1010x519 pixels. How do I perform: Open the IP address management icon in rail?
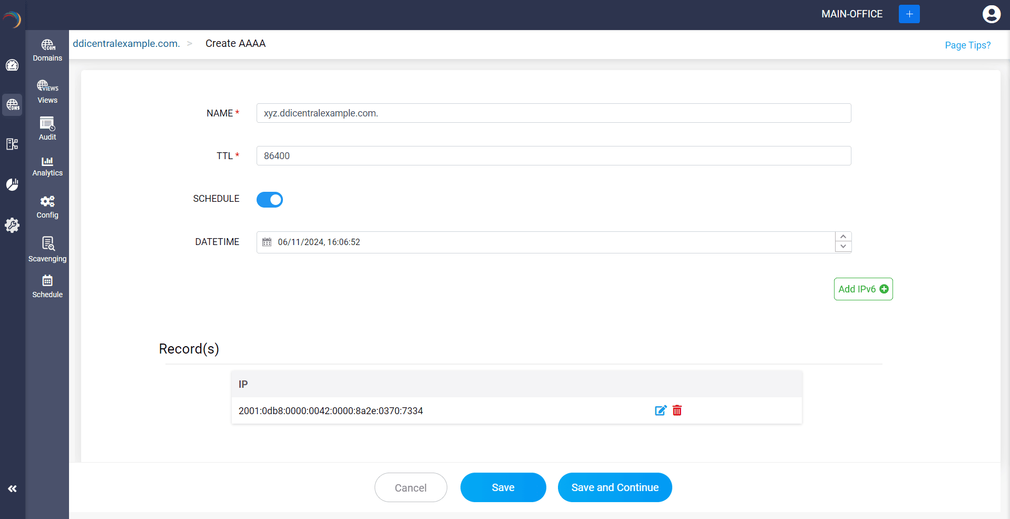coord(12,144)
